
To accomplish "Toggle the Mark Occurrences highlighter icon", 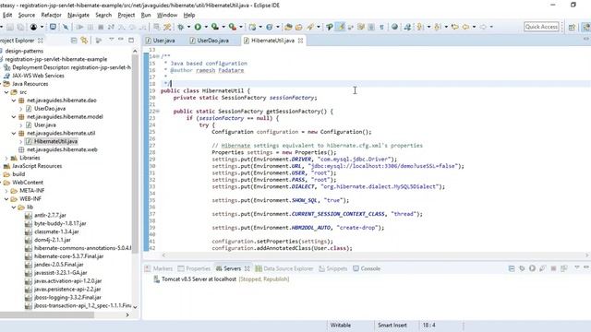I will click(341, 27).
